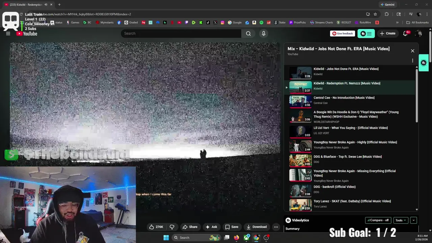This screenshot has width=432, height=243.
Task: Open the Streams Charts bookmark
Action: point(322,23)
